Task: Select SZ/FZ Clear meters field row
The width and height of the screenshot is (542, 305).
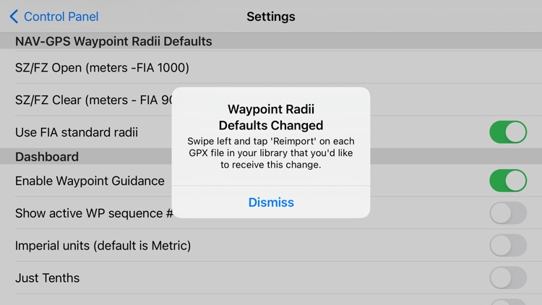Action: (271, 100)
